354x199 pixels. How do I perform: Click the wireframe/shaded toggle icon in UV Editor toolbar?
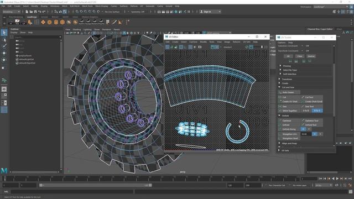pyautogui.click(x=168, y=47)
